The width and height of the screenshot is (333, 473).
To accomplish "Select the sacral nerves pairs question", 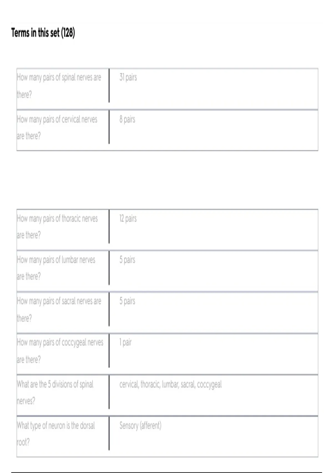I will 59,309.
